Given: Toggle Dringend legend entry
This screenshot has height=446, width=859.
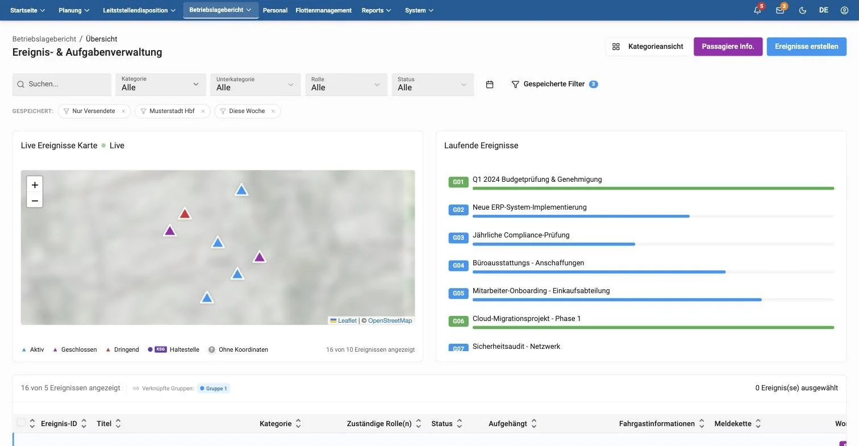Looking at the screenshot, I should coord(122,350).
